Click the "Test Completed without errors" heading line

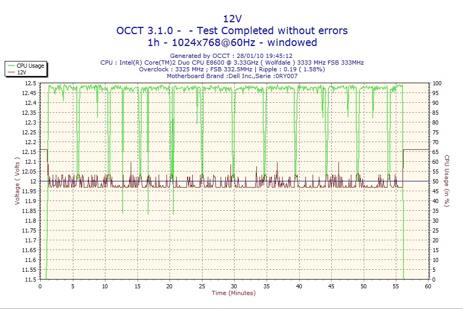232,30
